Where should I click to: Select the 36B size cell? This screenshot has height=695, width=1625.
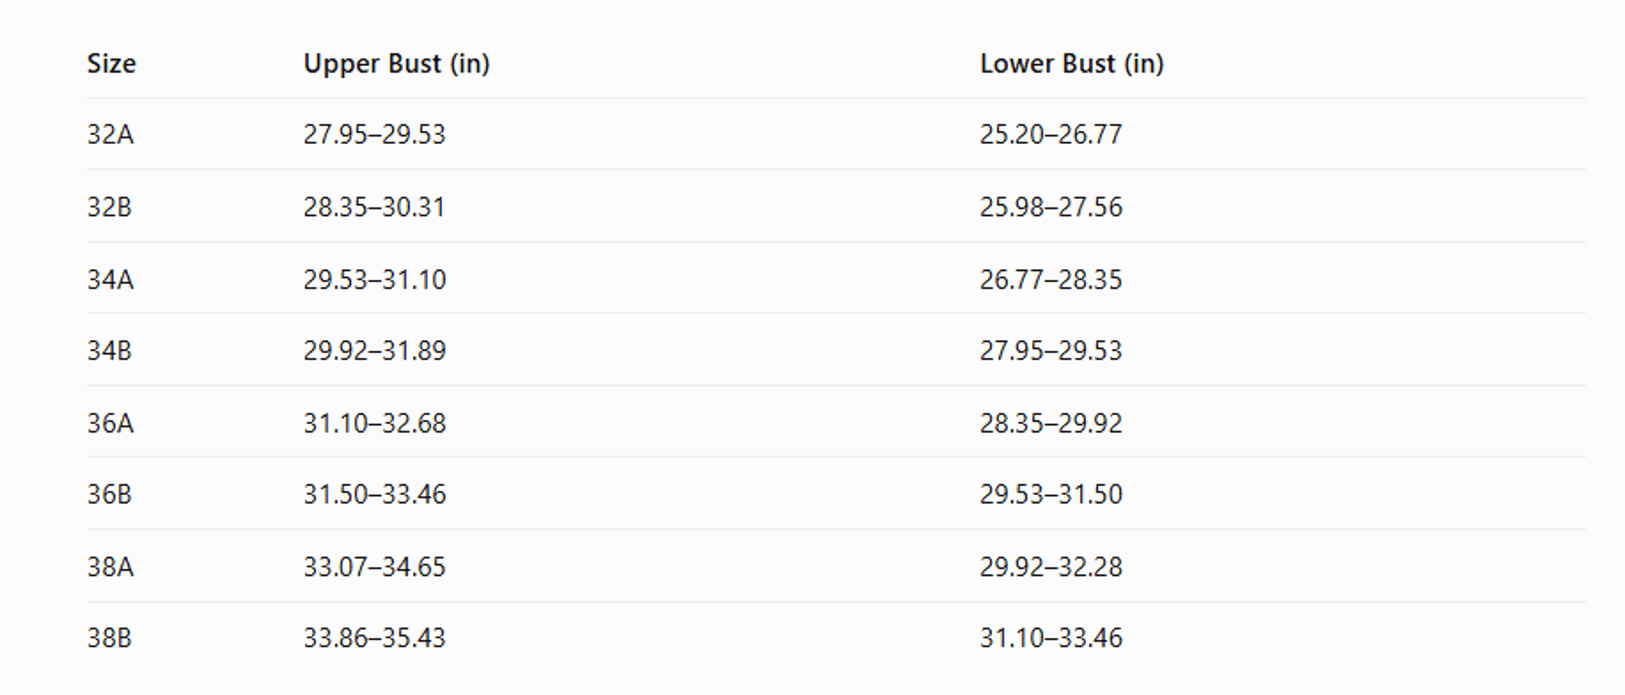(x=110, y=494)
